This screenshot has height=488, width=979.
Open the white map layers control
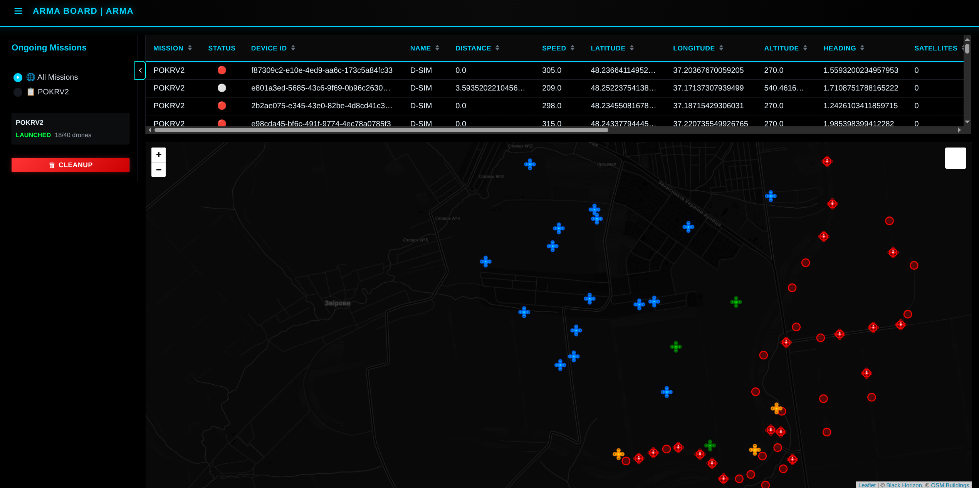point(955,158)
